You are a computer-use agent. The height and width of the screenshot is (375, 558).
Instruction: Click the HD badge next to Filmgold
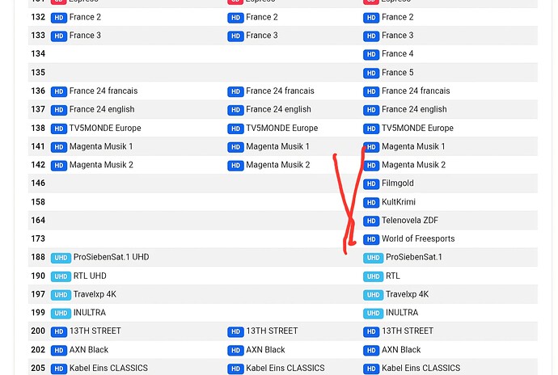(x=371, y=183)
